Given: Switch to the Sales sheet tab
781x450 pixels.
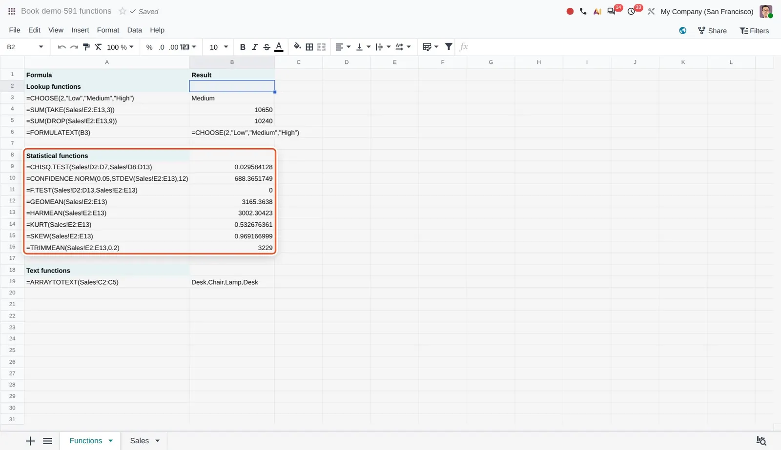Looking at the screenshot, I should 139,441.
